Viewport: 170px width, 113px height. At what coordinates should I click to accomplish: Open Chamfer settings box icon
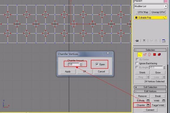tap(148, 105)
